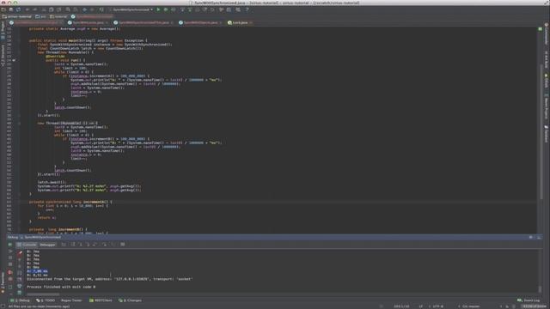Click tutorial breadcrumb in navigation bar
550x309 pixels.
(x=58, y=16)
